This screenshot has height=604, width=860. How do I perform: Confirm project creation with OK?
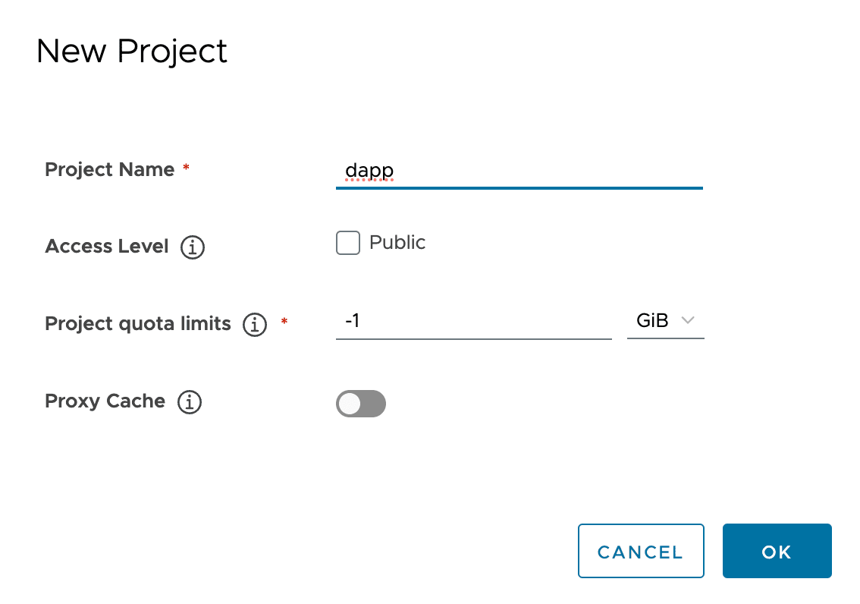777,552
